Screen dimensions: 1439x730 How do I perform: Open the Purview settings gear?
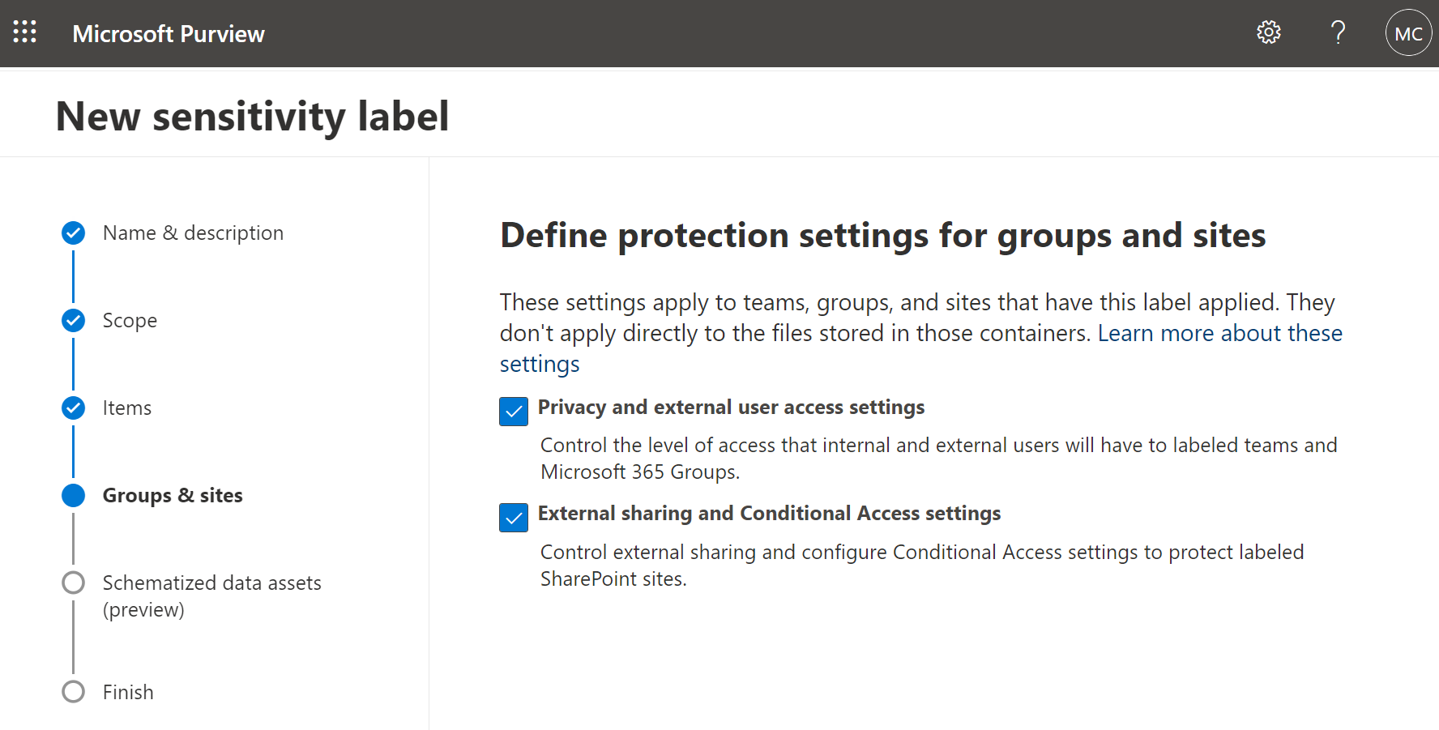(x=1268, y=32)
